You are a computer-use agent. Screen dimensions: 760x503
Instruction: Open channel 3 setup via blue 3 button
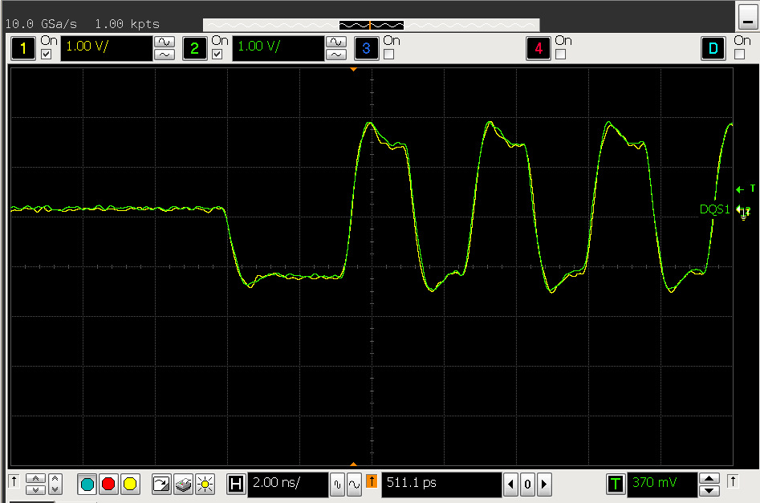point(367,48)
